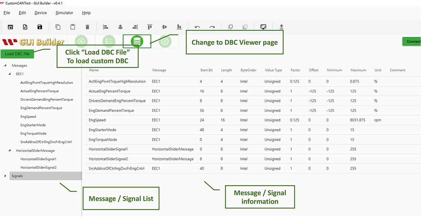Click the 0.875 maximum value cell
This screenshot has height=217, width=421.
point(355,81)
